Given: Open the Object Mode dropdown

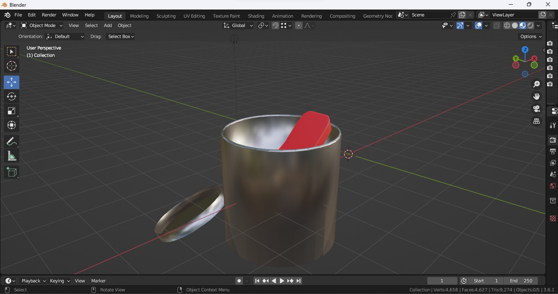Looking at the screenshot, I should click(x=42, y=26).
